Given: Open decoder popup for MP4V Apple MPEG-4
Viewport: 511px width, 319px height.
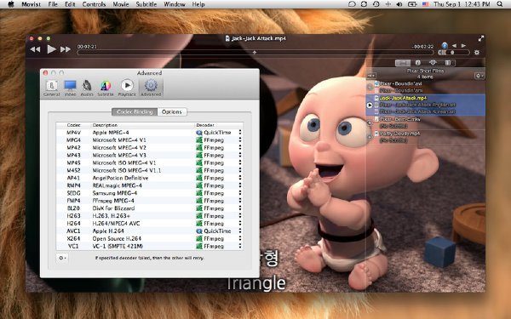Looking at the screenshot, I should pyautogui.click(x=219, y=133).
